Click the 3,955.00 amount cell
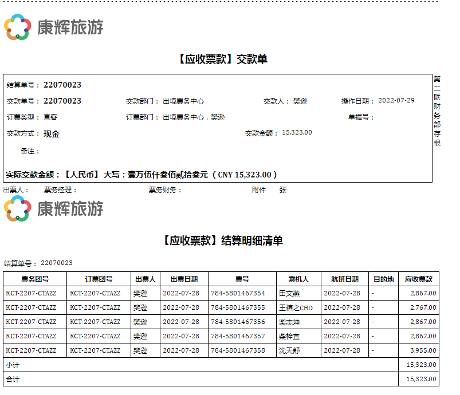Screen dimensions: 460x395 423,350
